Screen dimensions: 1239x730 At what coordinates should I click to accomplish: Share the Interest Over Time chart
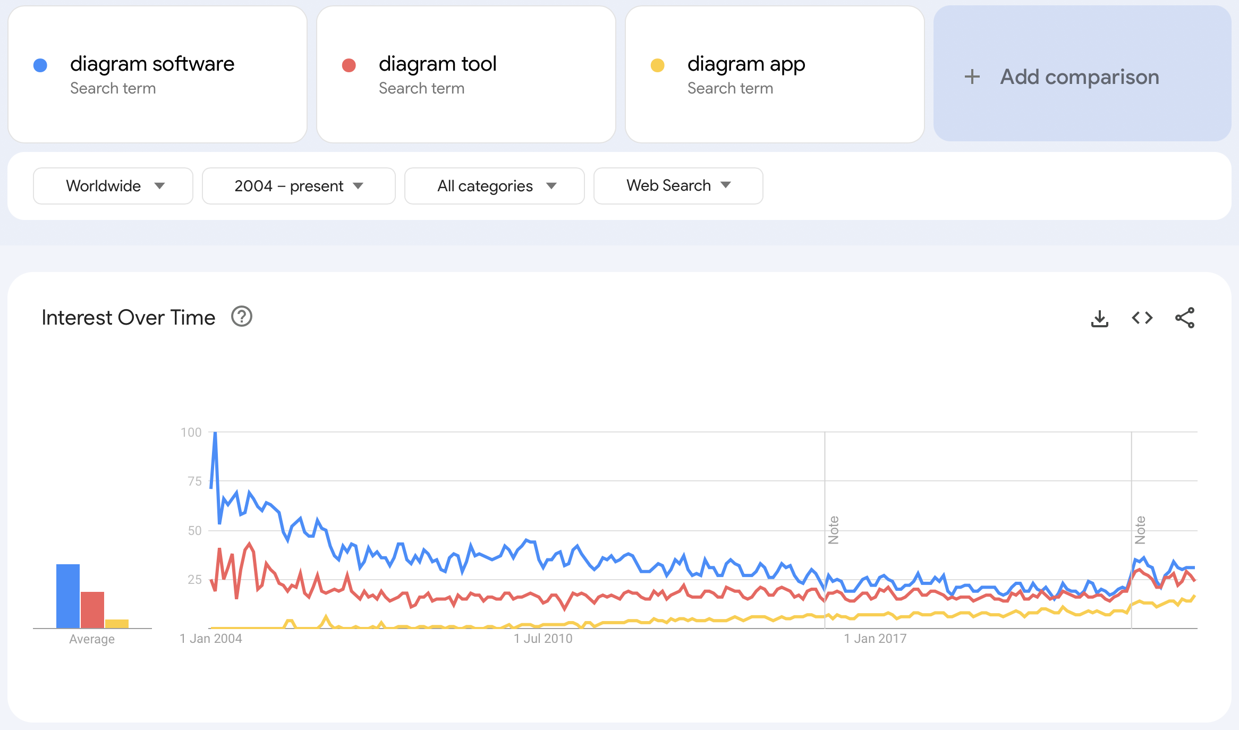(x=1186, y=318)
